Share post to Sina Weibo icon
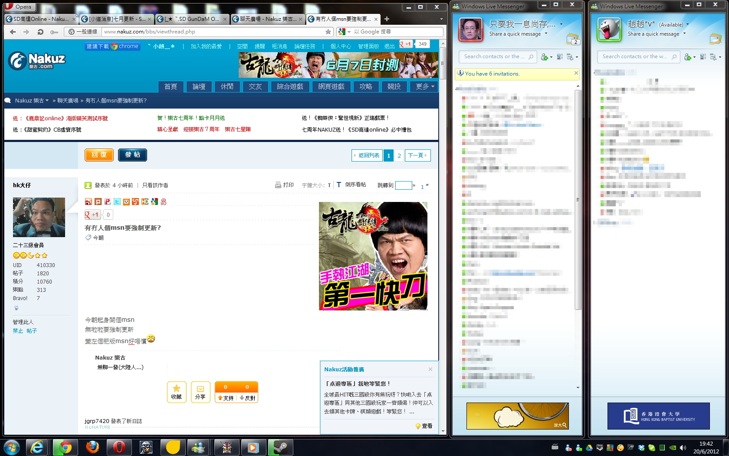 88,202
